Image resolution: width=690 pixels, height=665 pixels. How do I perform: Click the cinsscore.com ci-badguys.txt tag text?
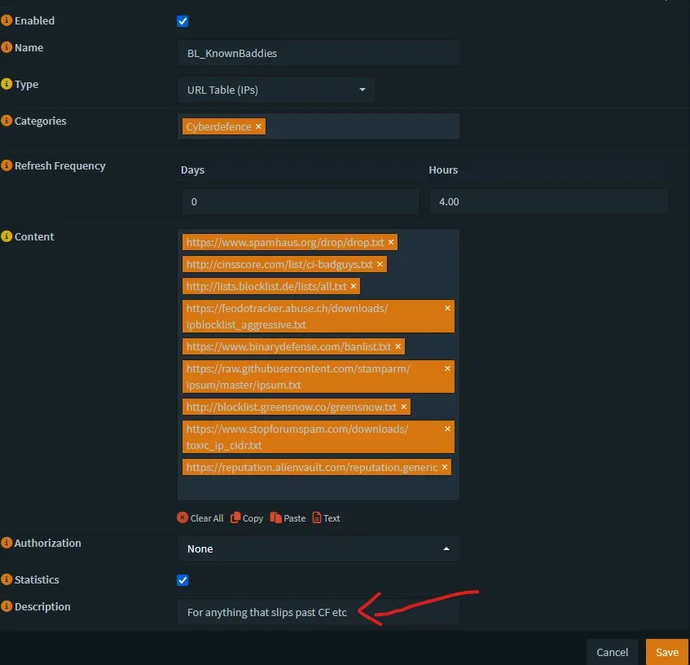279,264
